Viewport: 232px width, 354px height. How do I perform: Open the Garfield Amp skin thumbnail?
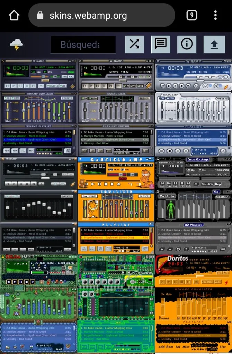[x=116, y=206]
